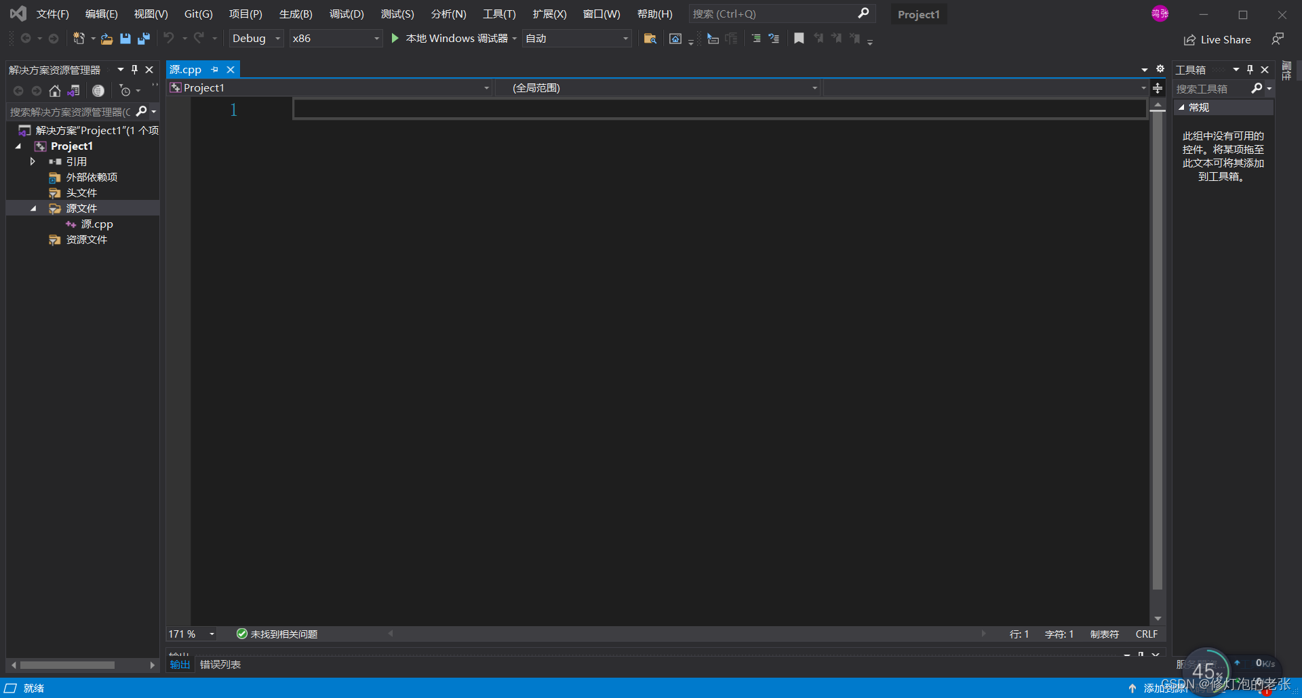Viewport: 1302px width, 698px height.
Task: Save the current file with the disk icon
Action: tap(125, 39)
